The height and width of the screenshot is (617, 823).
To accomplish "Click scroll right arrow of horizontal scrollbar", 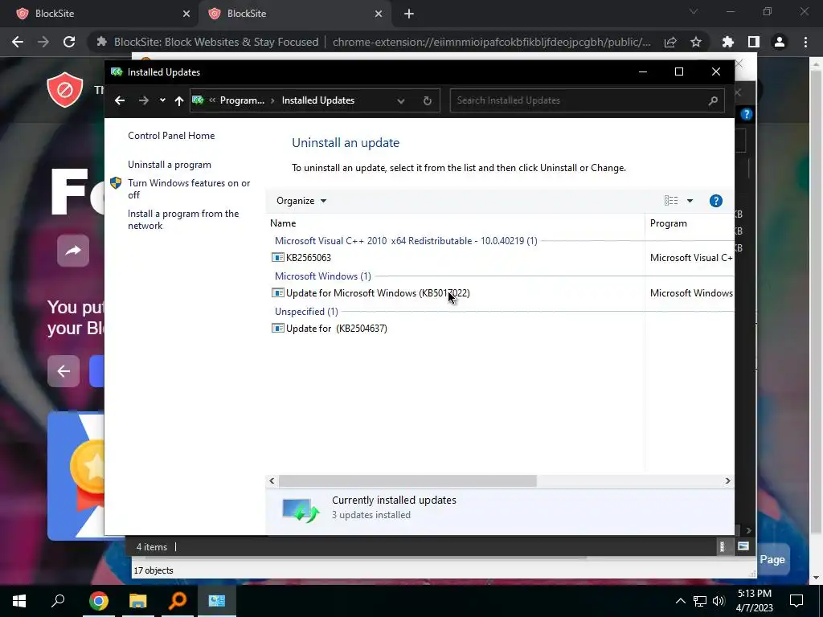I will (x=727, y=480).
